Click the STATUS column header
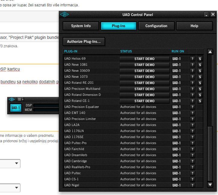The width and height of the screenshot is (218, 195). click(126, 51)
